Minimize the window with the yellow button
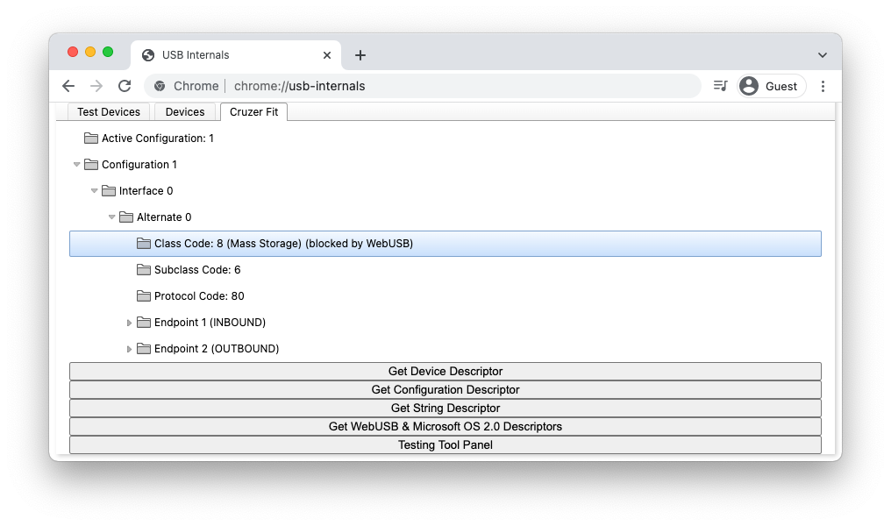891x526 pixels. (90, 53)
